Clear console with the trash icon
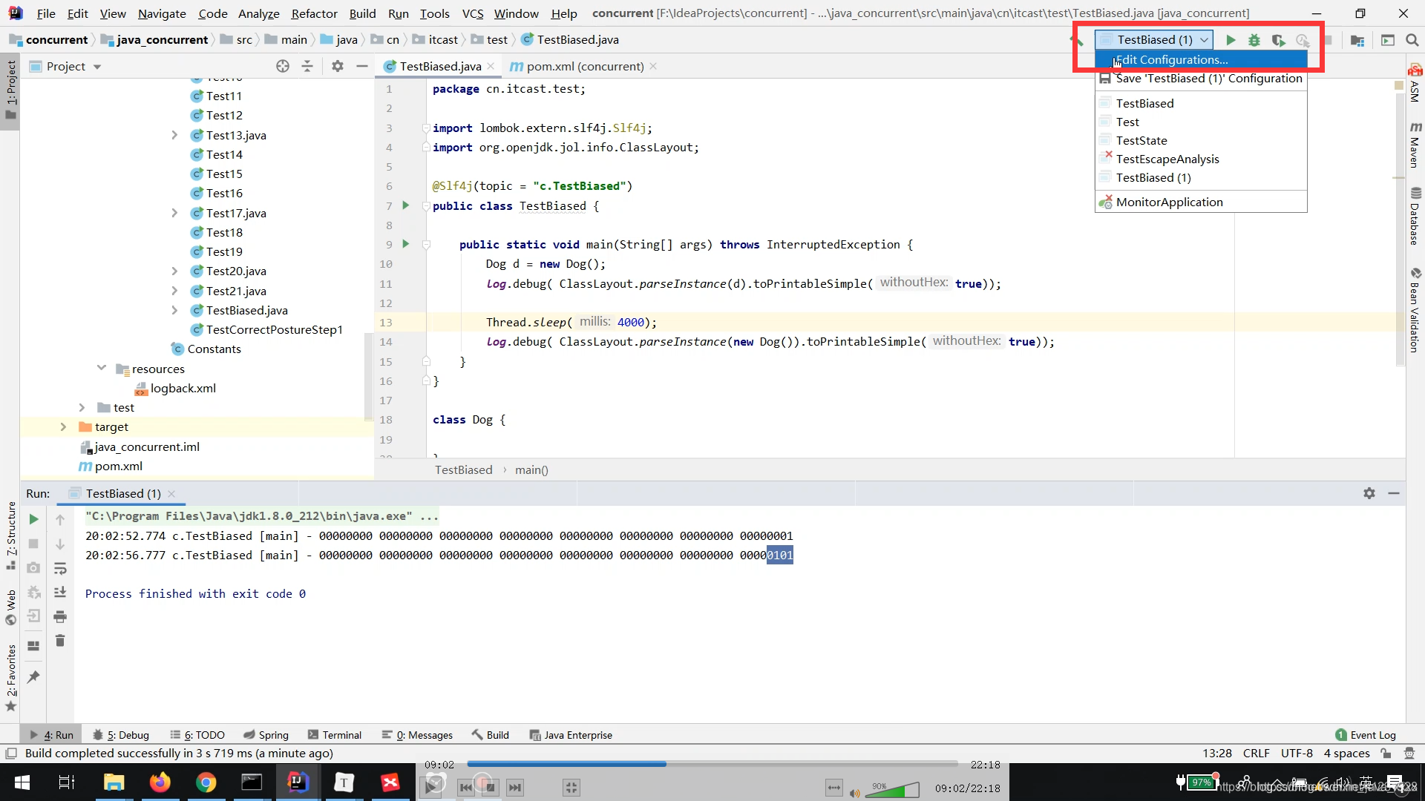 tap(60, 641)
